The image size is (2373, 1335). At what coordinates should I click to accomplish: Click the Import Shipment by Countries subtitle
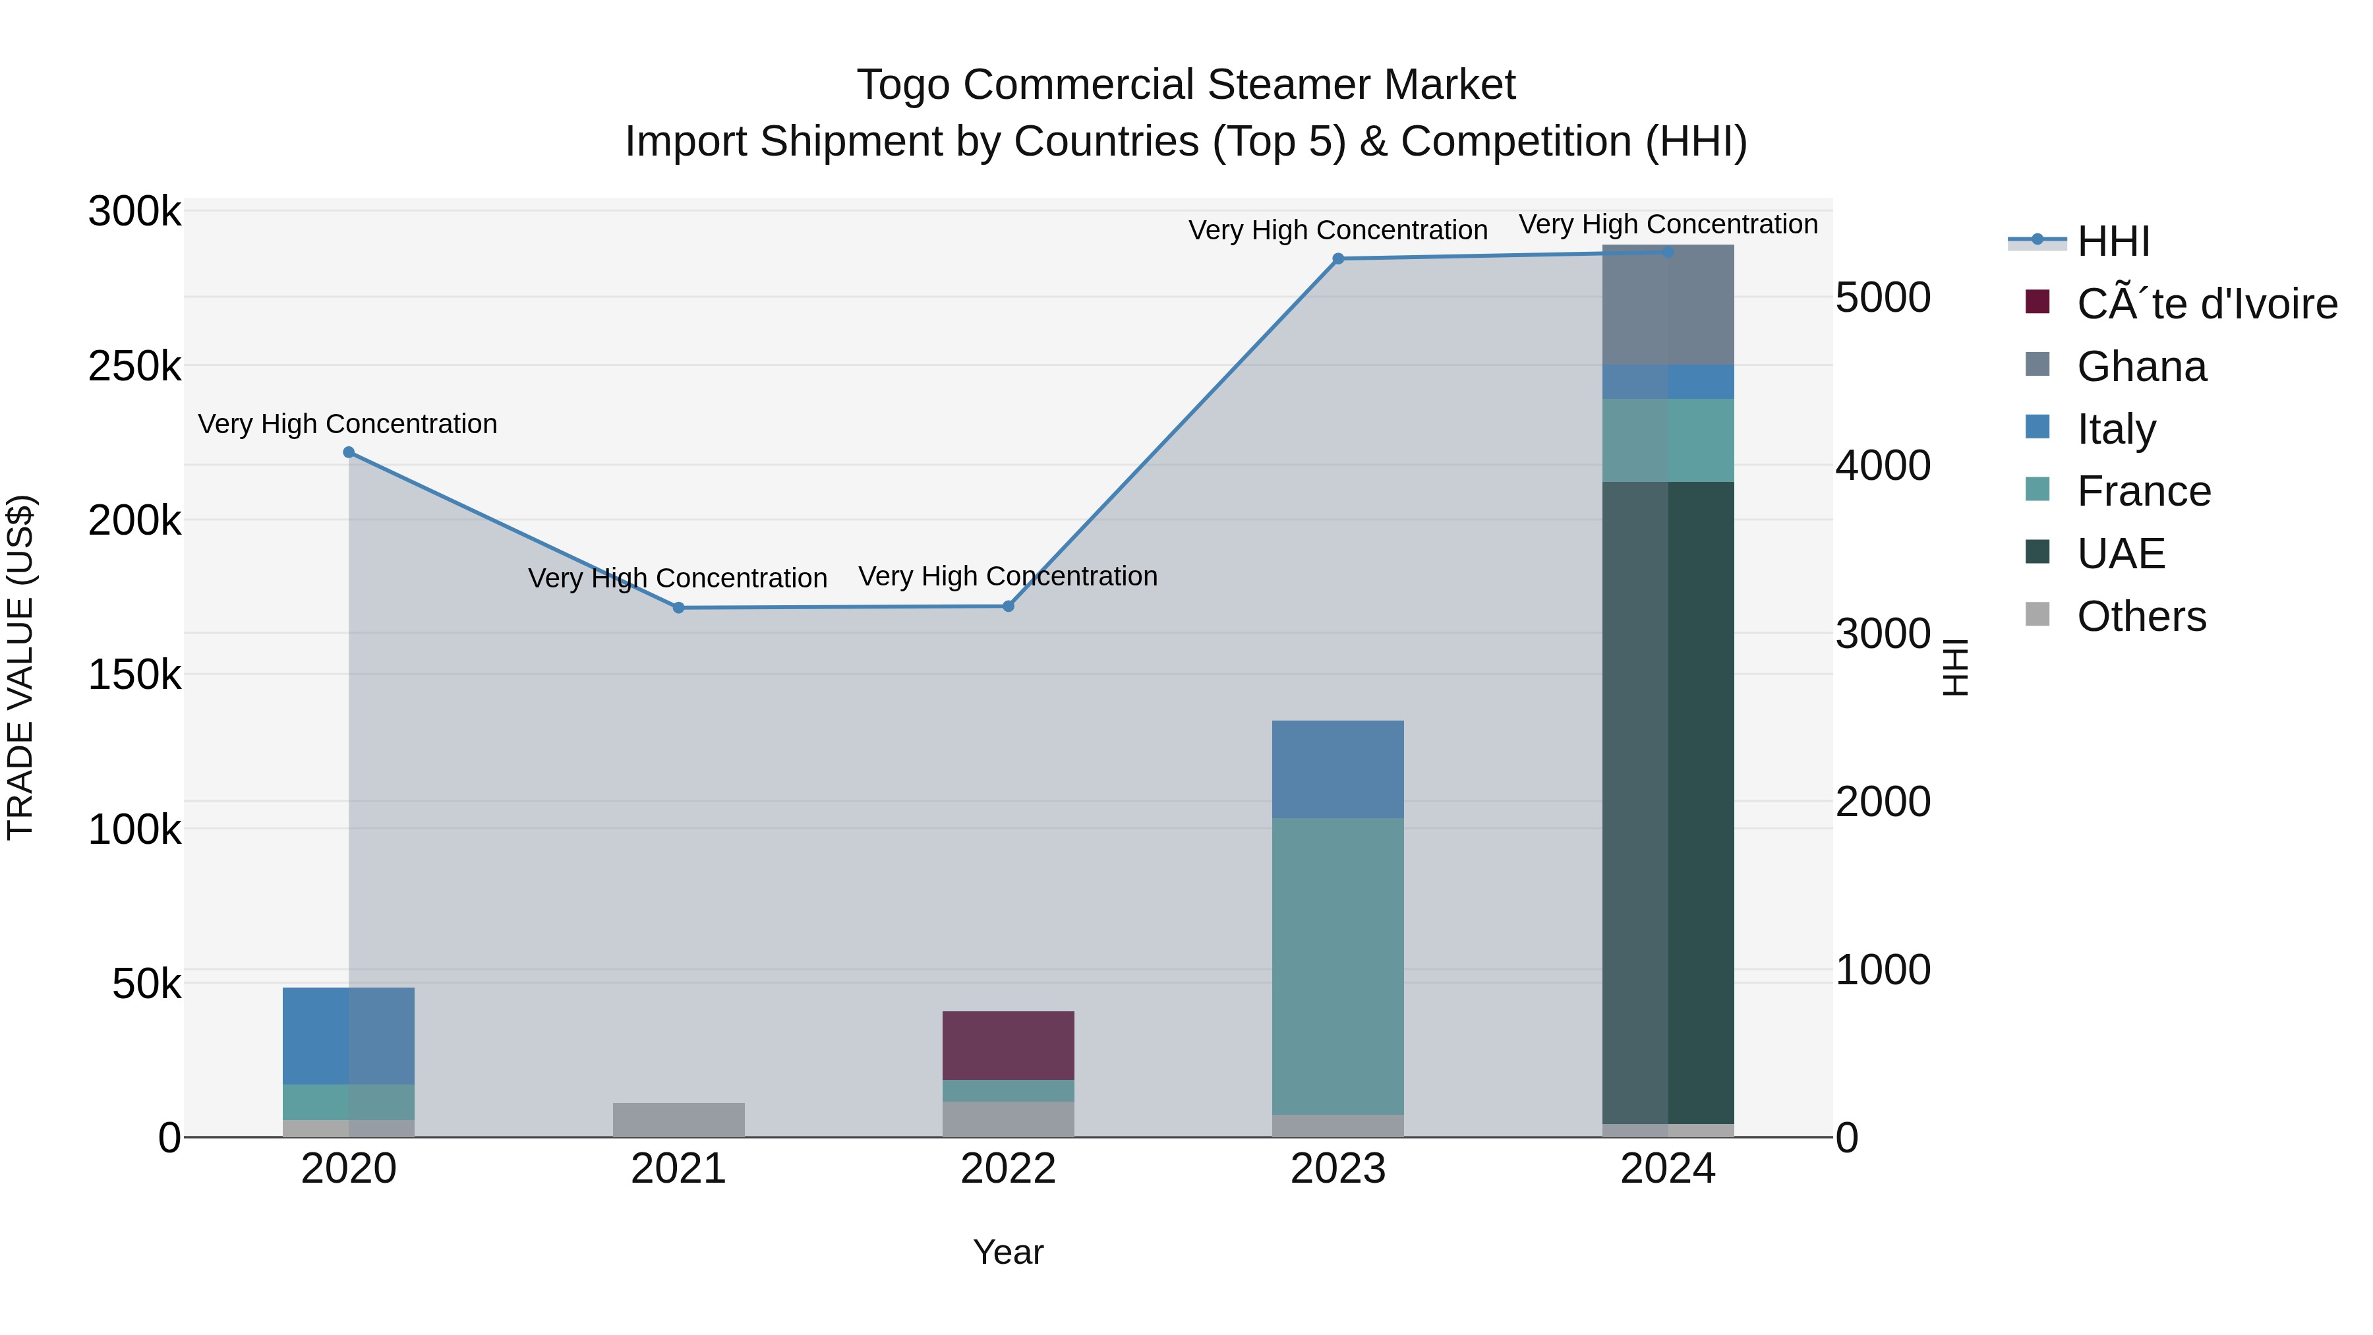tap(1186, 142)
